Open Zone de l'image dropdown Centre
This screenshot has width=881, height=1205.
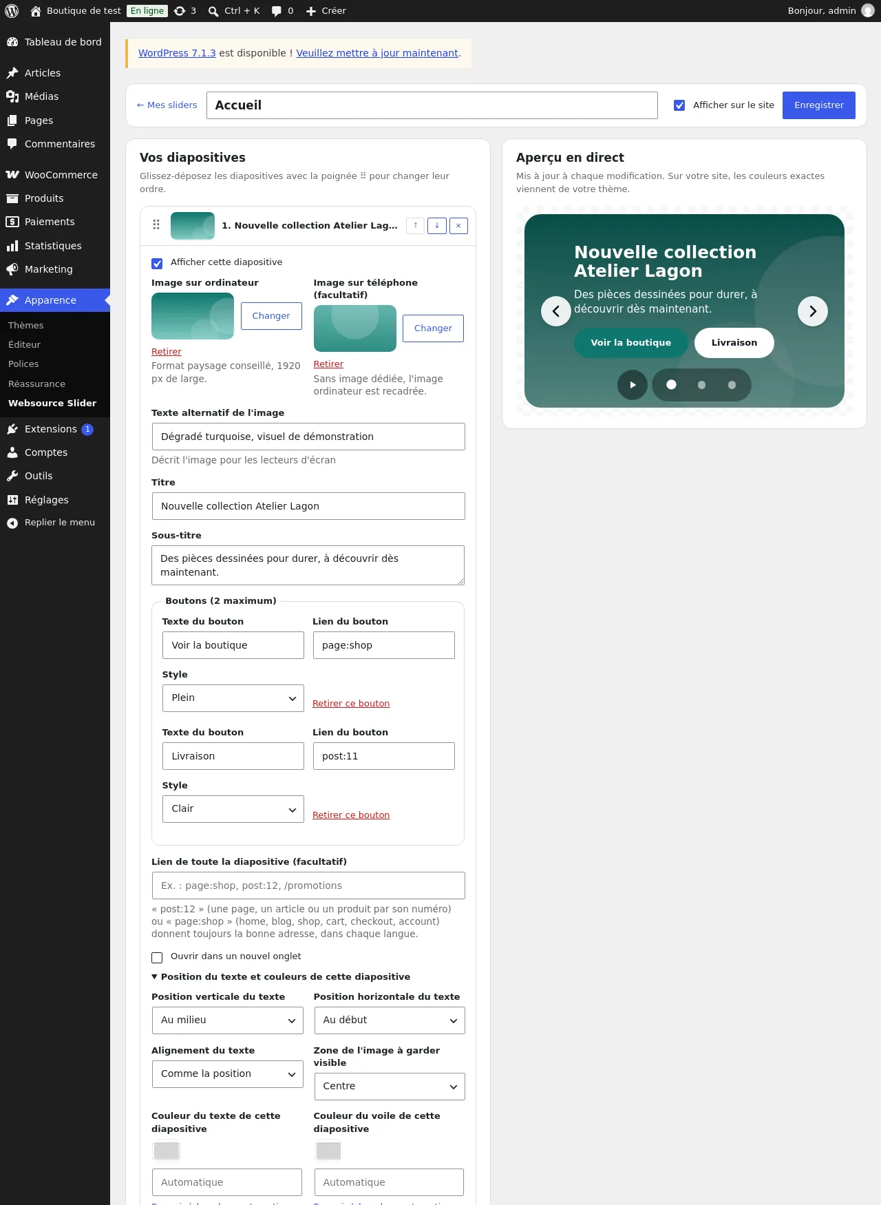(x=390, y=1087)
